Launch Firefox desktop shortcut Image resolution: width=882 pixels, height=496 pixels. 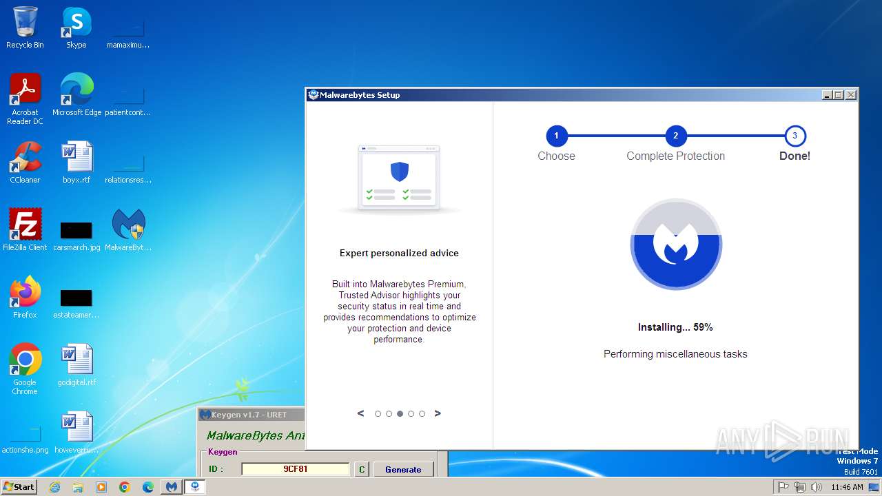pos(25,298)
